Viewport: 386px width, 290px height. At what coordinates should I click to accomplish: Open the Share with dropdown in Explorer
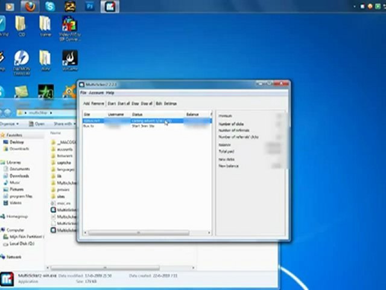62,123
